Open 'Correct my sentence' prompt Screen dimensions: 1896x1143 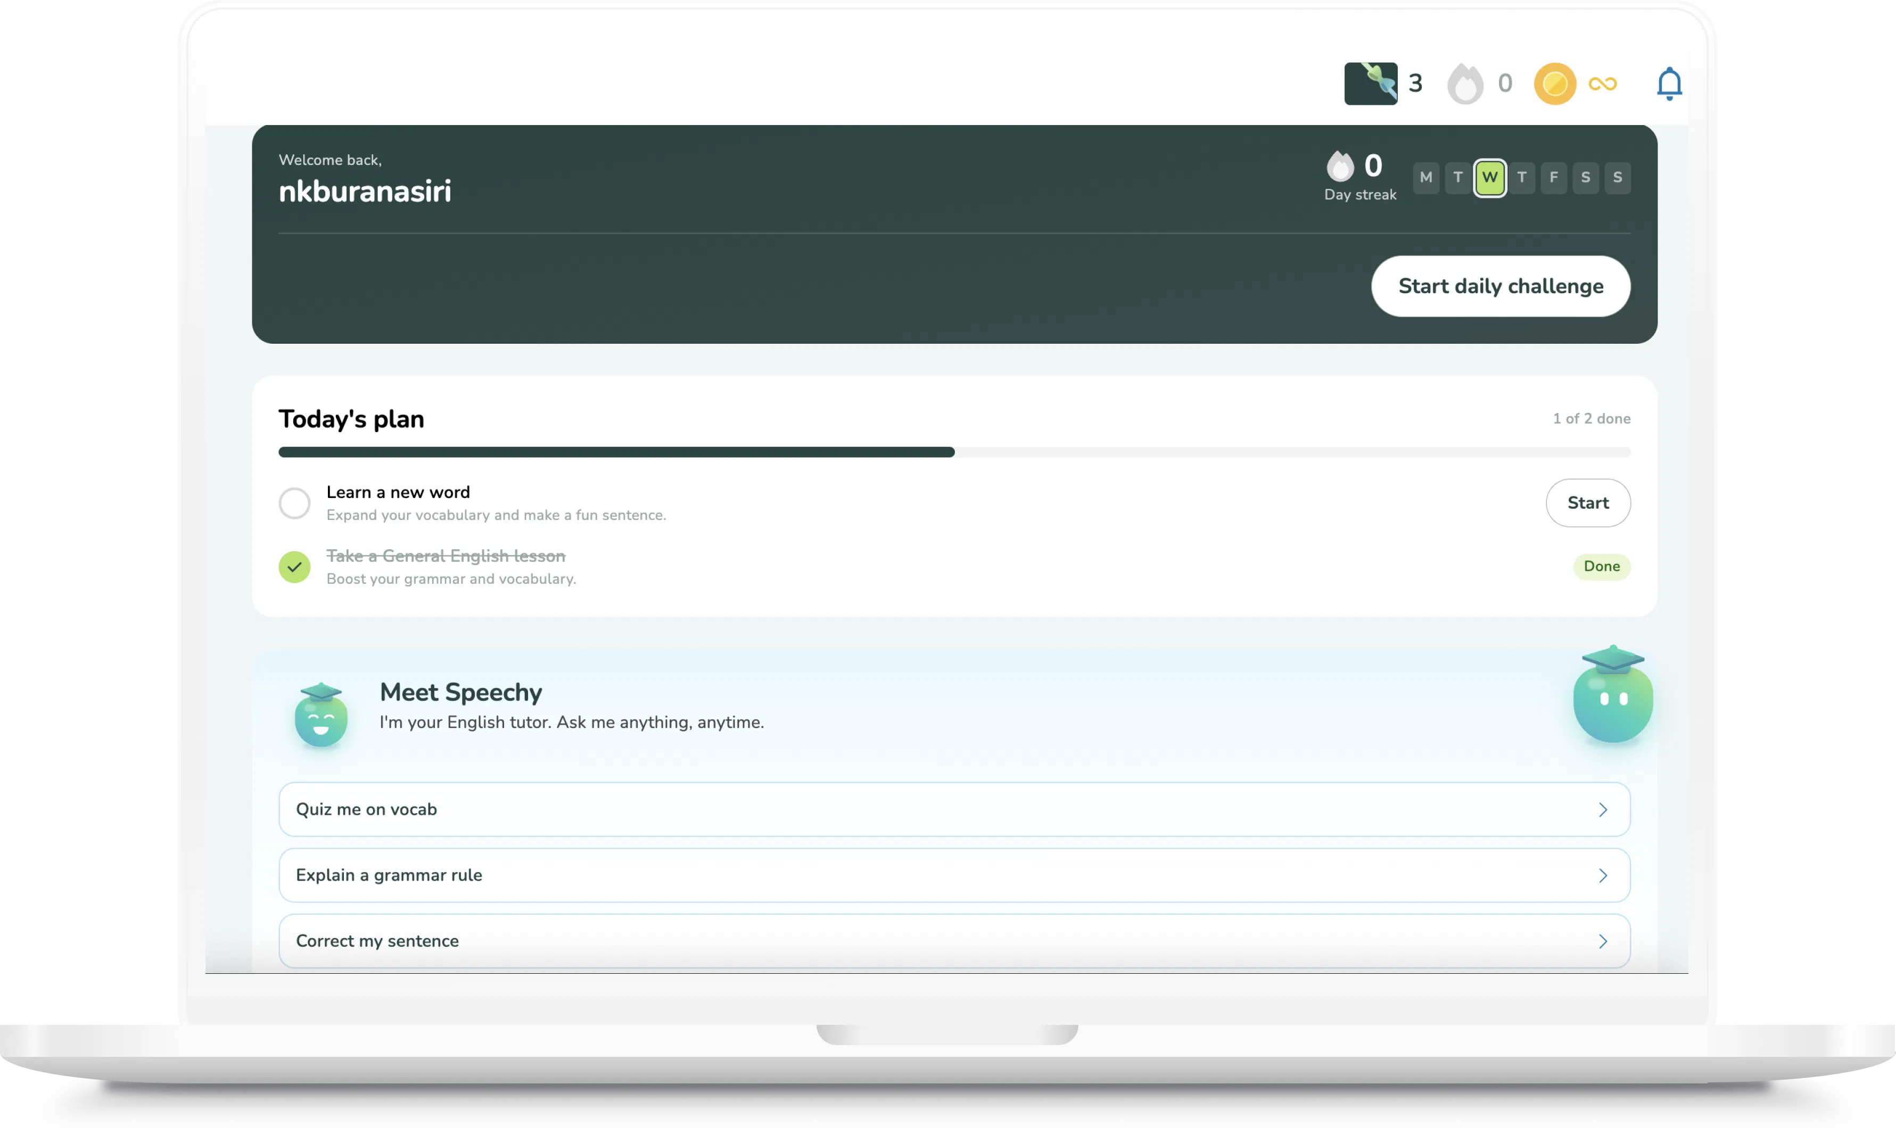click(954, 941)
